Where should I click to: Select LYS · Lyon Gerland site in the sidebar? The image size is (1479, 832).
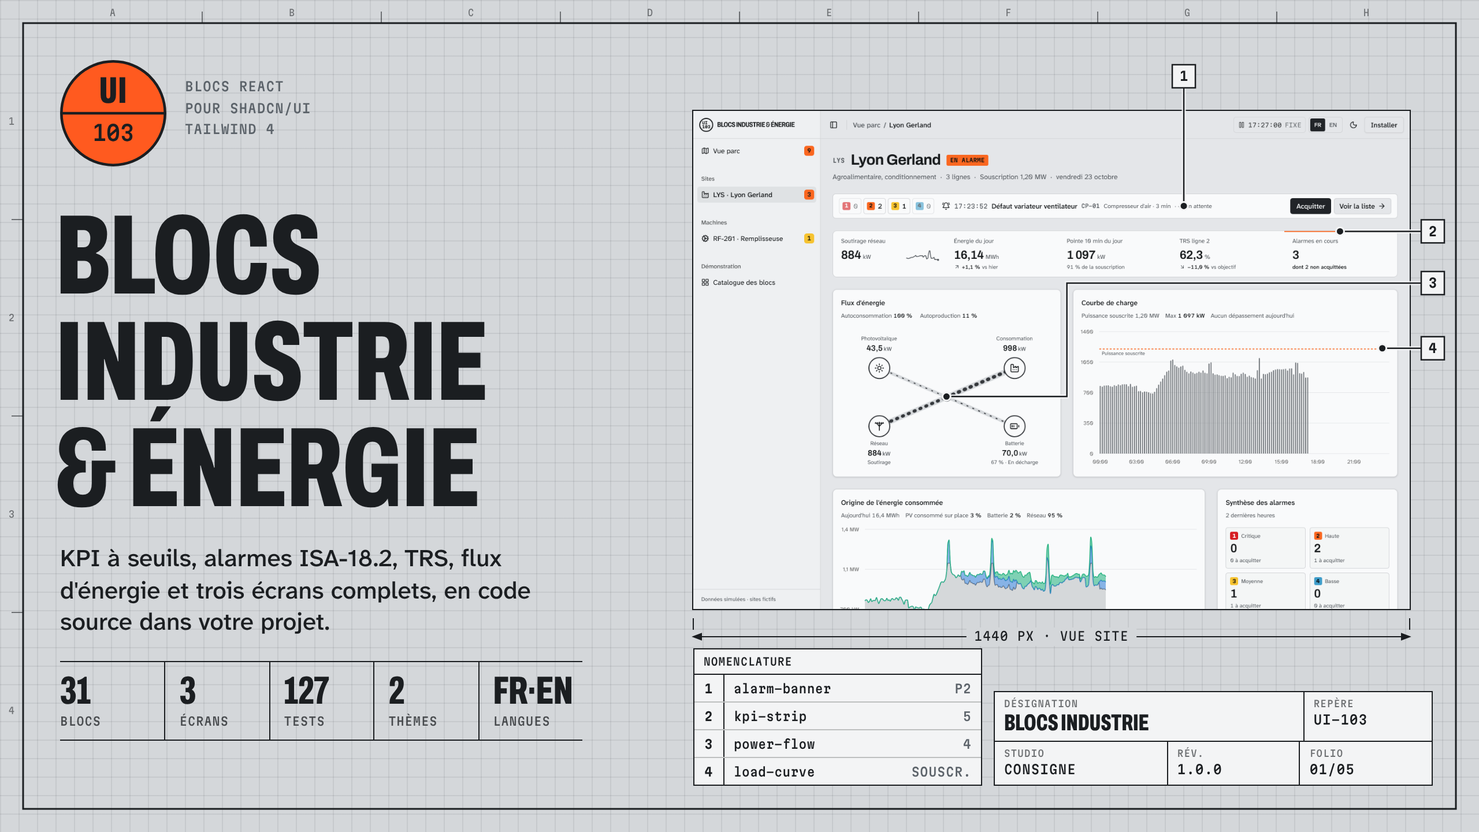tap(757, 195)
